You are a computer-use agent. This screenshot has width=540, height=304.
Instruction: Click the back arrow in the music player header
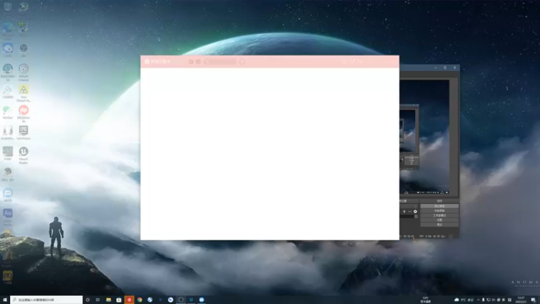click(191, 61)
